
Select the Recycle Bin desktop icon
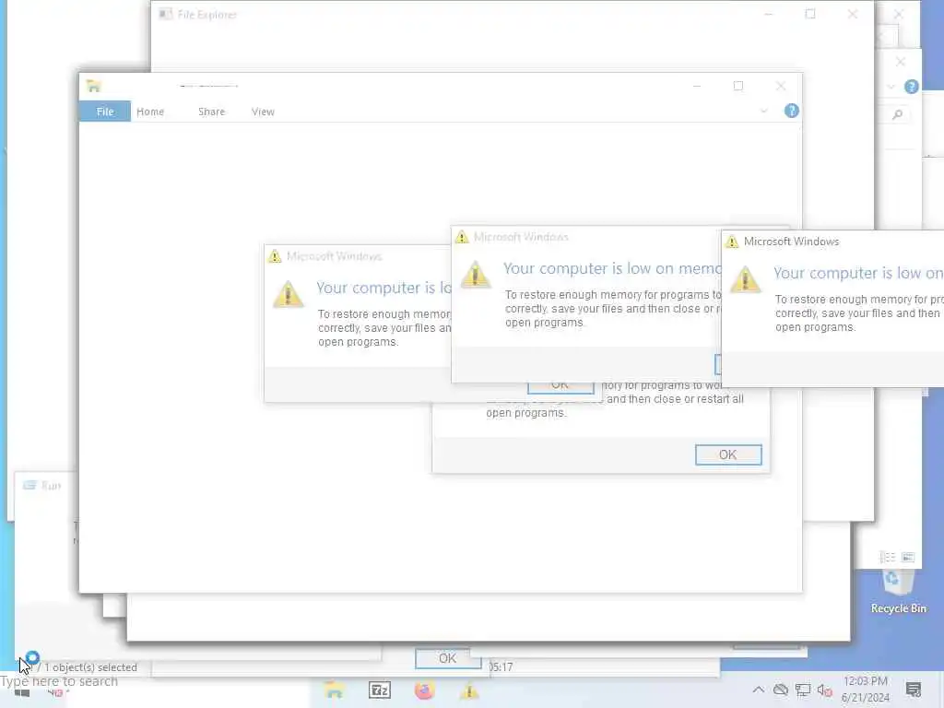(x=898, y=591)
